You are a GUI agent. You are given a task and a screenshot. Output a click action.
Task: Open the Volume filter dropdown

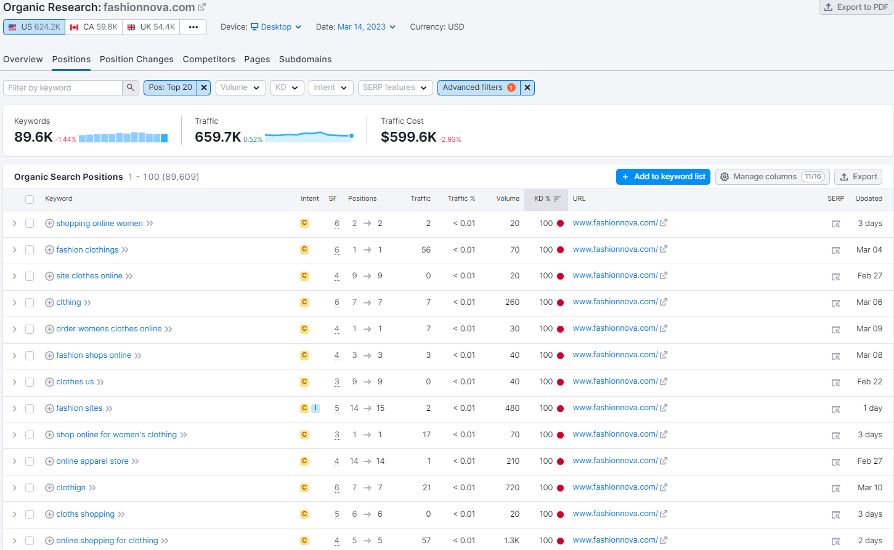pyautogui.click(x=241, y=87)
